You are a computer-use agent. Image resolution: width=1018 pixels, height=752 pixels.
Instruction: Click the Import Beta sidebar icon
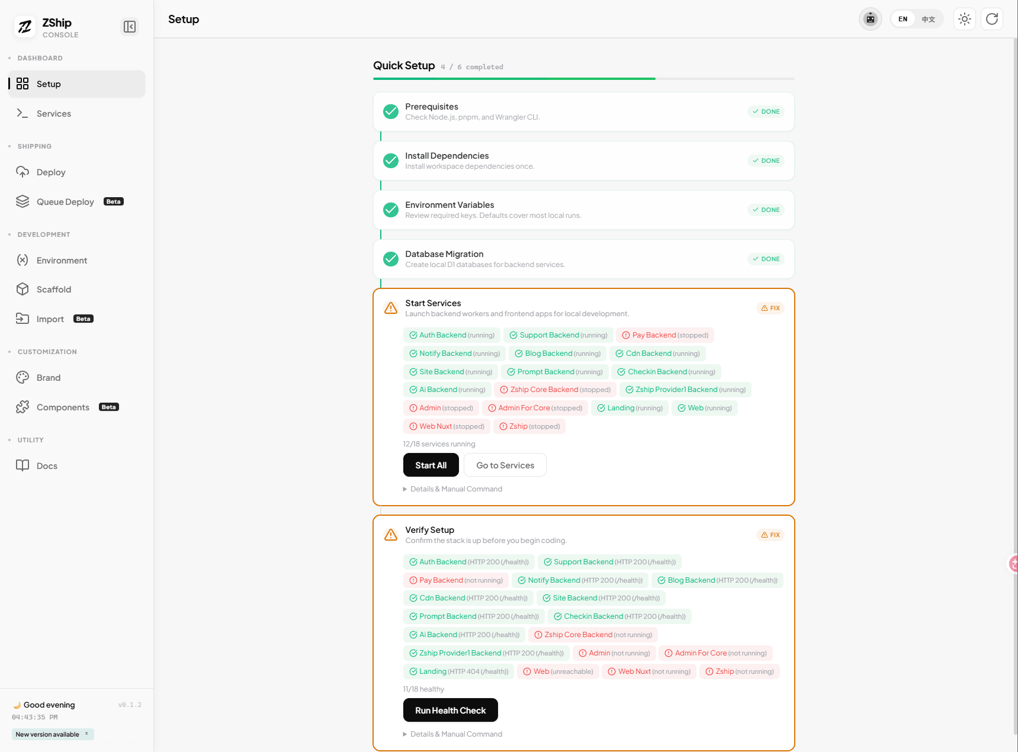point(22,319)
